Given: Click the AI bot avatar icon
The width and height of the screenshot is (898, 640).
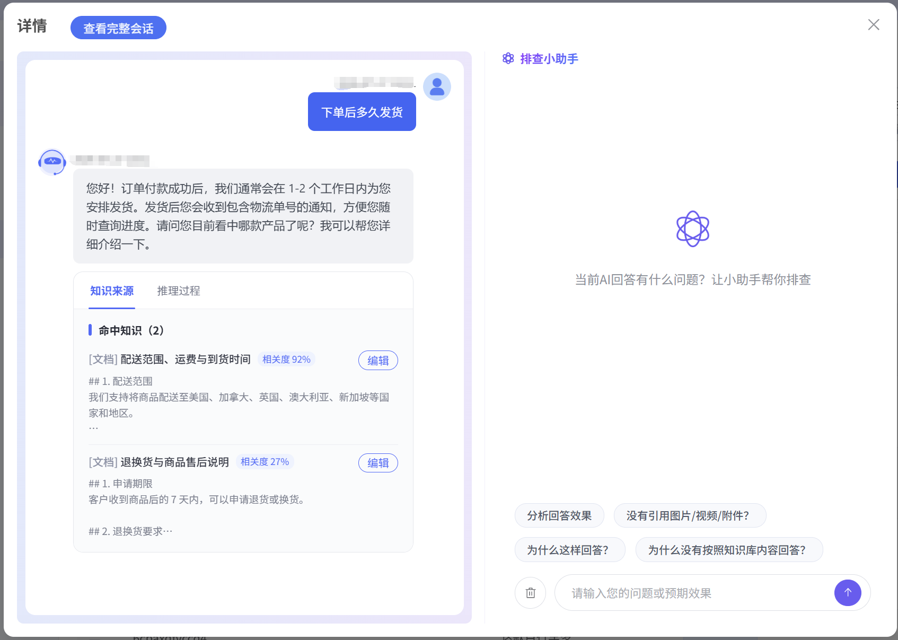Looking at the screenshot, I should [x=52, y=162].
